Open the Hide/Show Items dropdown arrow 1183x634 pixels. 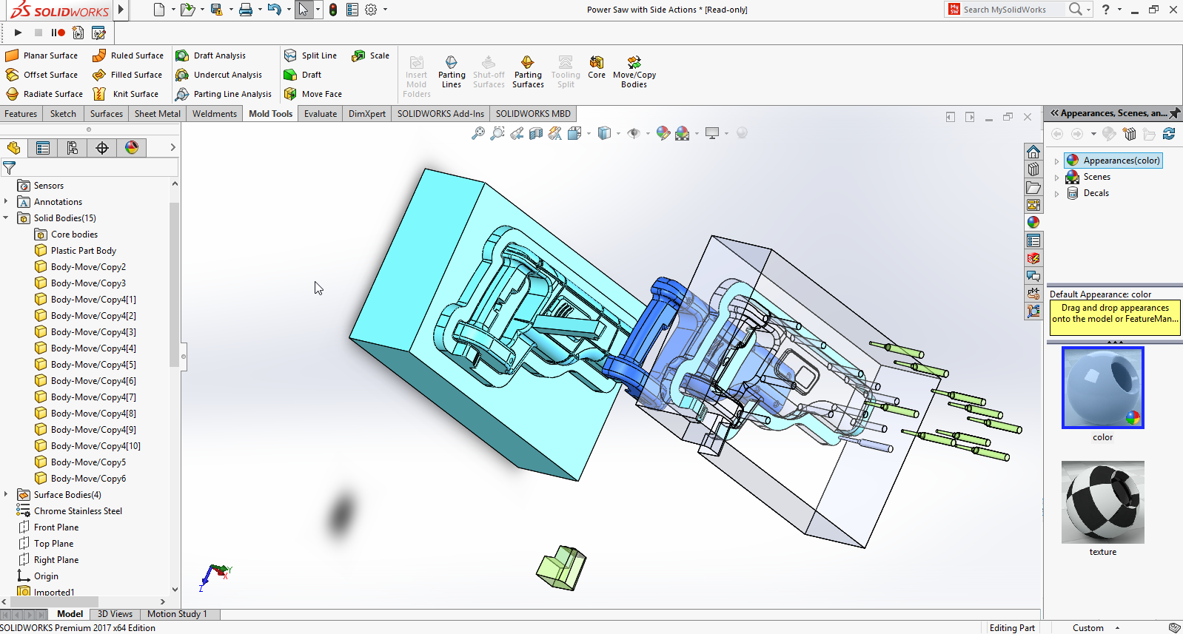(x=647, y=133)
